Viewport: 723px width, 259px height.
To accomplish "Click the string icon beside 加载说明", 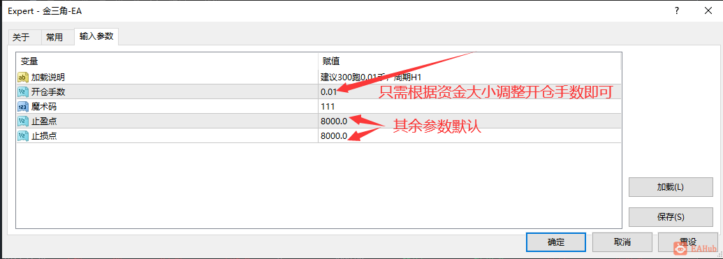I will point(24,77).
